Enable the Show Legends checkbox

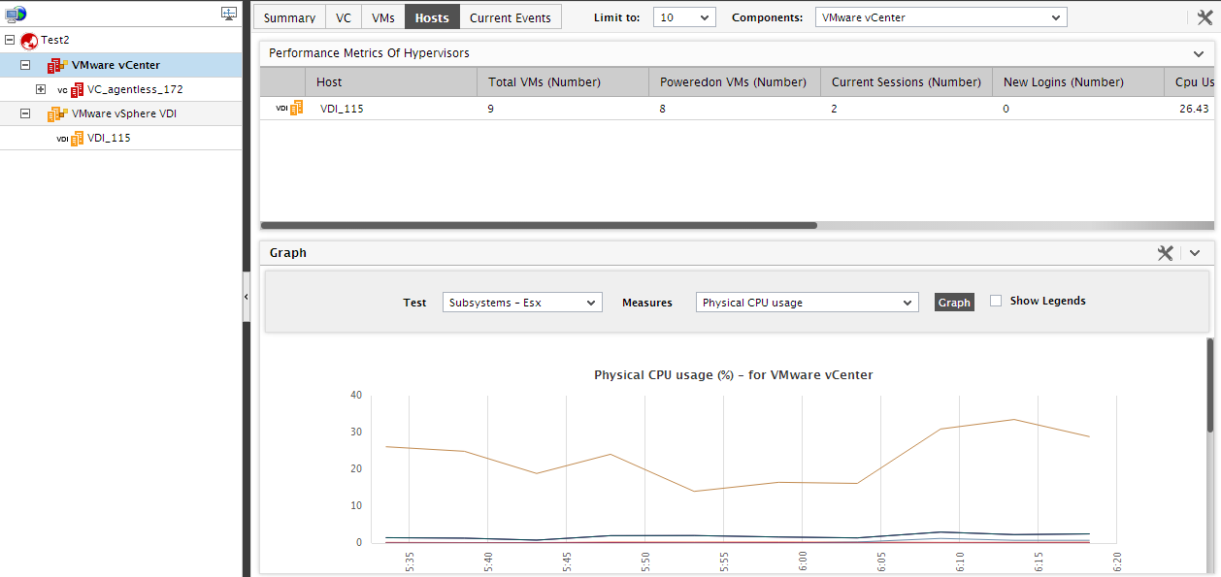coord(996,301)
